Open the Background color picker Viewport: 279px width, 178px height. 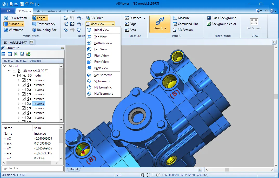pyautogui.click(x=222, y=24)
